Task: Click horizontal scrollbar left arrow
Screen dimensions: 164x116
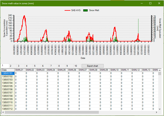Action: (3, 112)
